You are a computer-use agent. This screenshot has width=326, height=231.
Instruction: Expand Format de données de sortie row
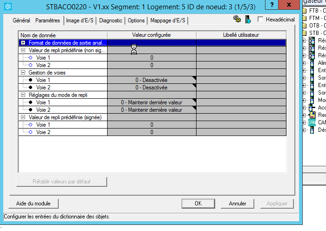click(x=23, y=42)
